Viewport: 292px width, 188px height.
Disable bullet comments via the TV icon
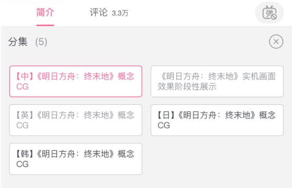(269, 13)
